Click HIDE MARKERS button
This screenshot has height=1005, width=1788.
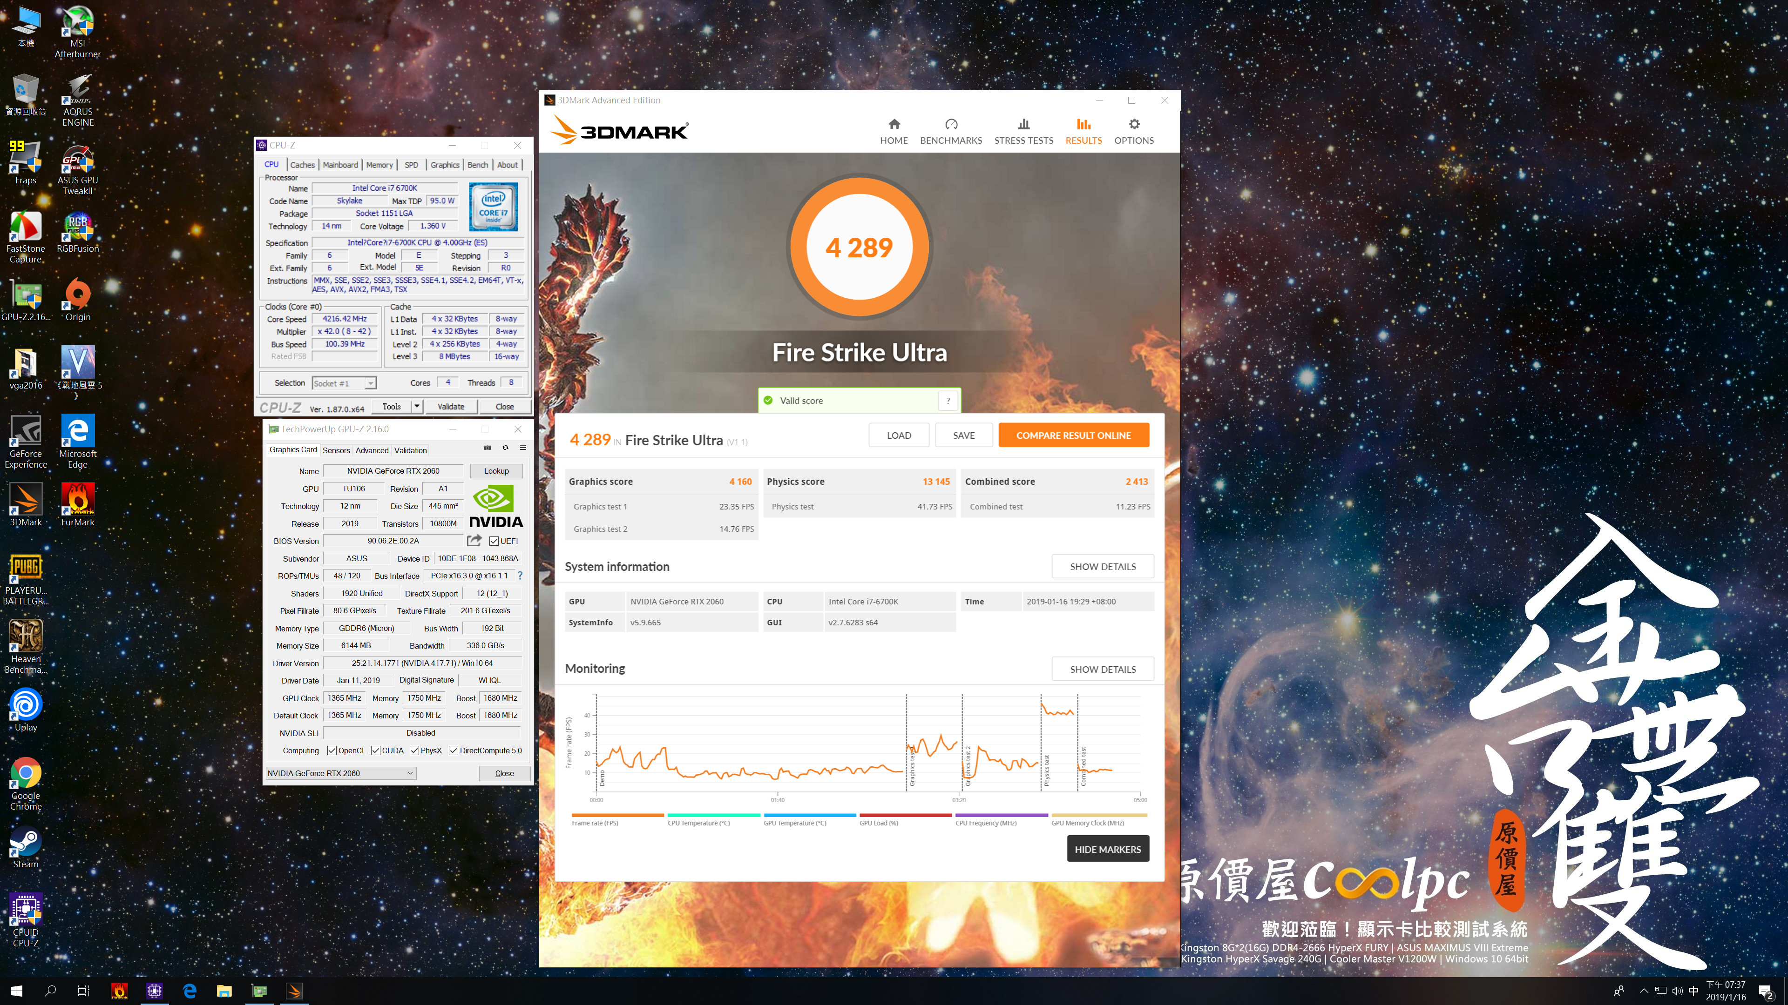coord(1107,849)
